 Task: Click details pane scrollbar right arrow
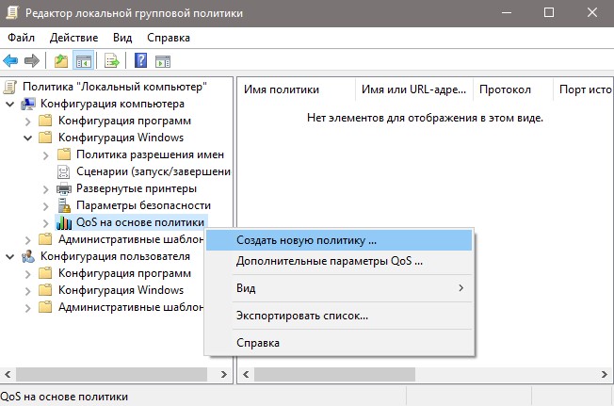coord(605,374)
